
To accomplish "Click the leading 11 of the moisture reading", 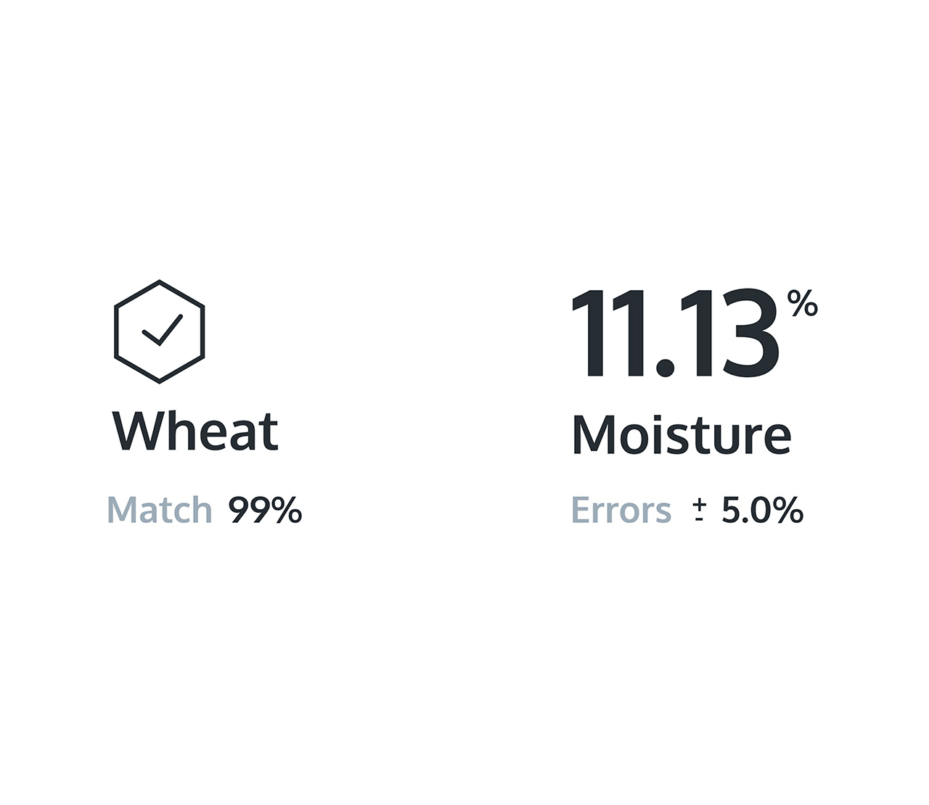I will pyautogui.click(x=610, y=334).
